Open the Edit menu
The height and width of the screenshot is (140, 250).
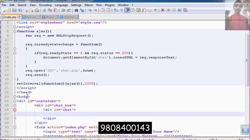click(12, 5)
